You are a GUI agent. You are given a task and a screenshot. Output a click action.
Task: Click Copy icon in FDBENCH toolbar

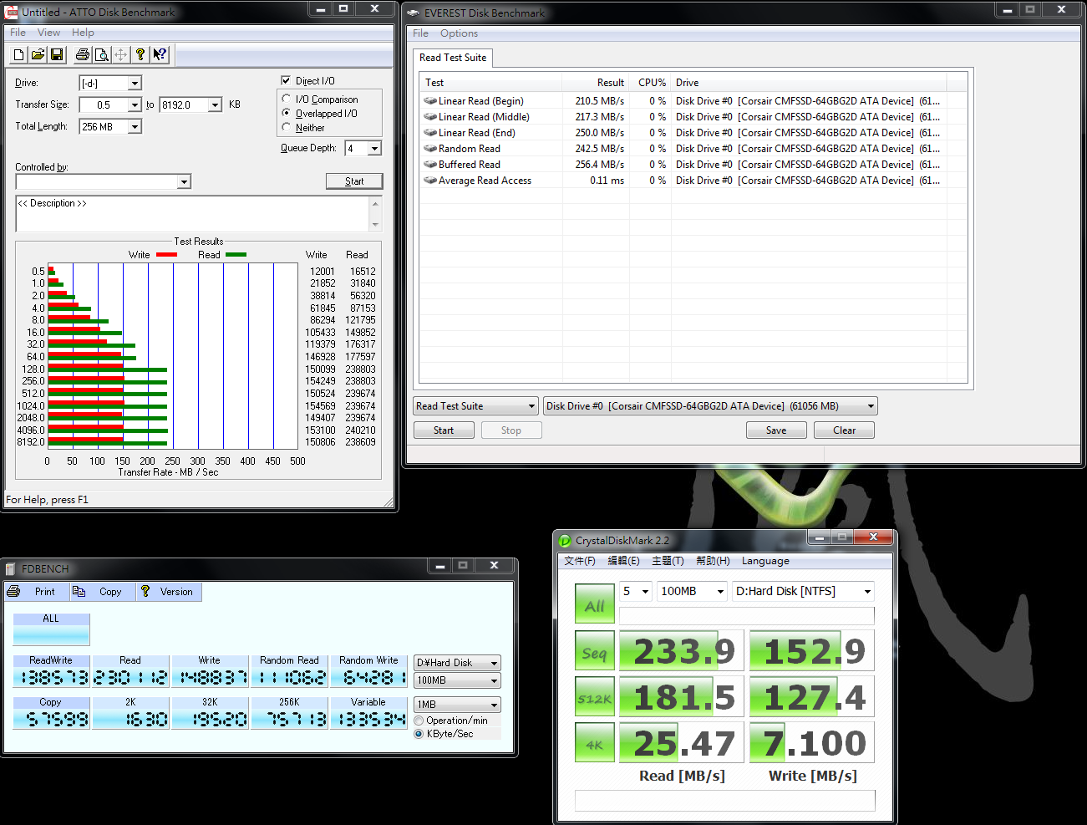pos(79,591)
